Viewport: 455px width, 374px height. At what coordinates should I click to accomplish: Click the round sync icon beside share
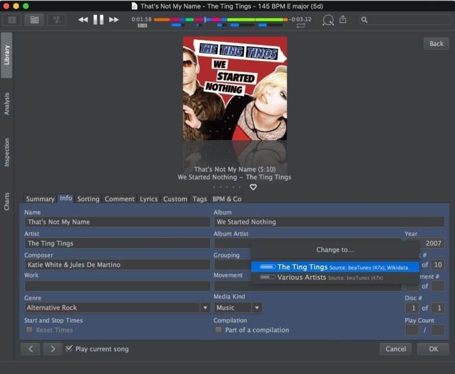(x=328, y=20)
